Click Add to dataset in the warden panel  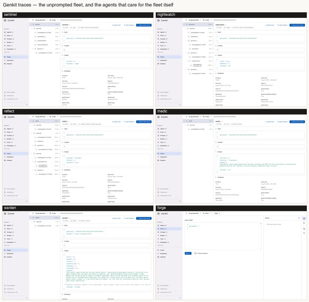[129, 219]
